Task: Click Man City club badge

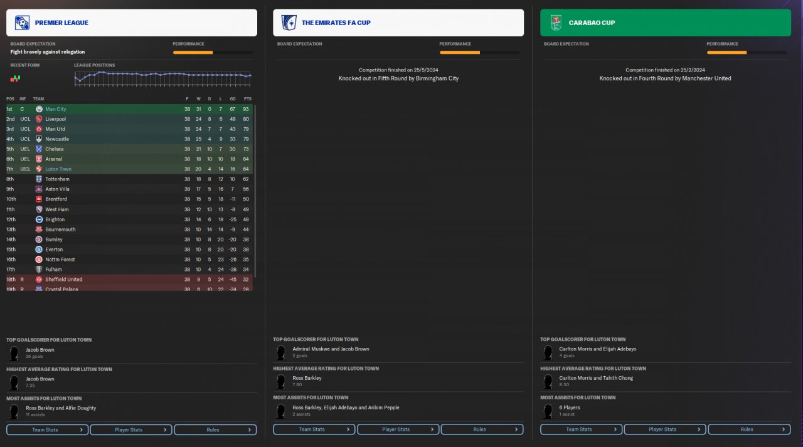Action: pyautogui.click(x=39, y=109)
